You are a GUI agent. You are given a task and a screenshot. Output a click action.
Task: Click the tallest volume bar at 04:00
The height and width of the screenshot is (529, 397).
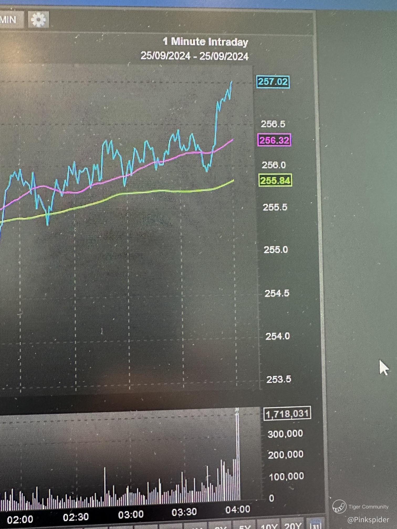point(238,454)
